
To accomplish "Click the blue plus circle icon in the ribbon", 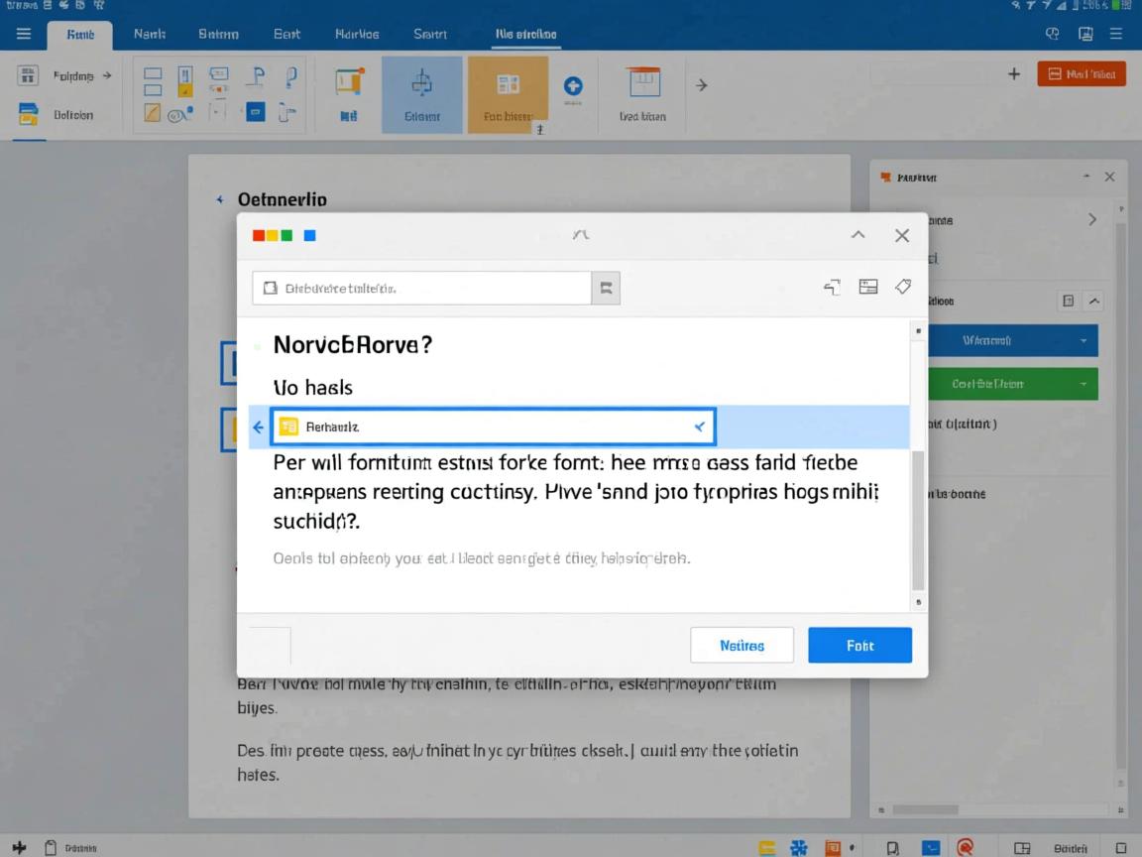I will point(573,86).
